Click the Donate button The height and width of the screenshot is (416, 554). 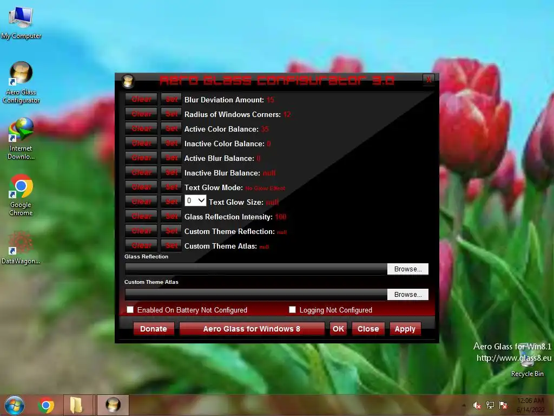point(153,329)
